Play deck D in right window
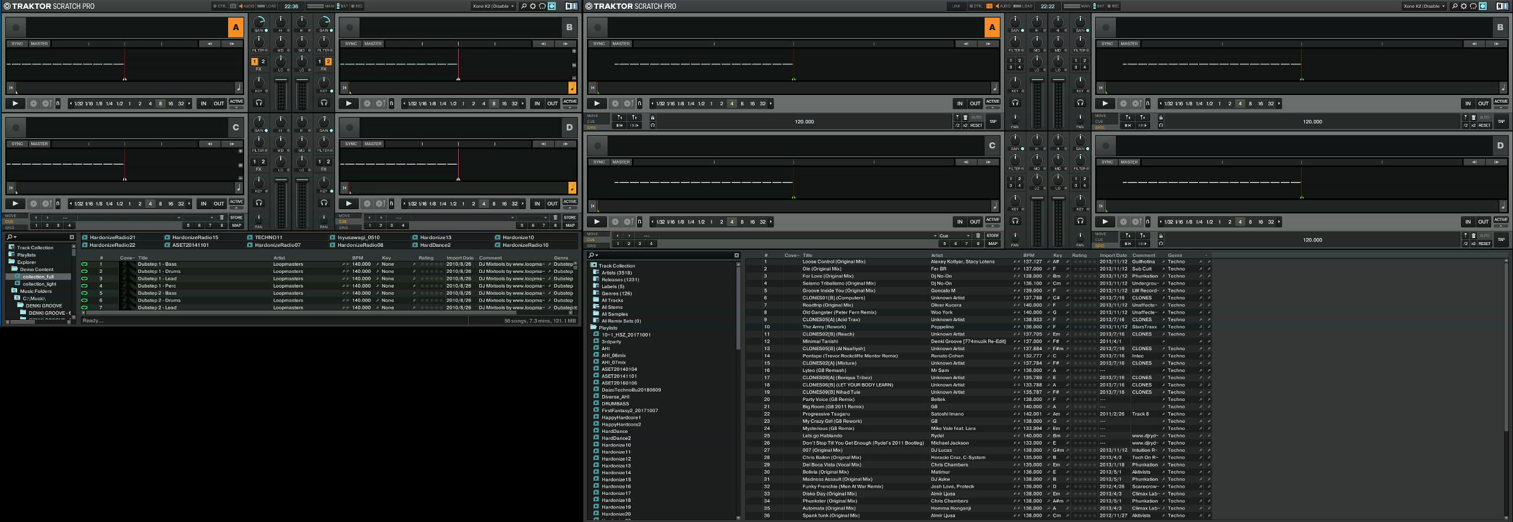Screen dimensions: 1513x522 (x=1105, y=221)
